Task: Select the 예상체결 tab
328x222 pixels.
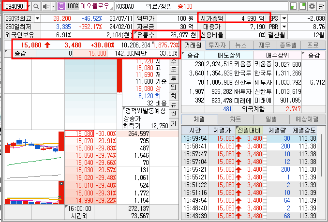Action: (307, 119)
